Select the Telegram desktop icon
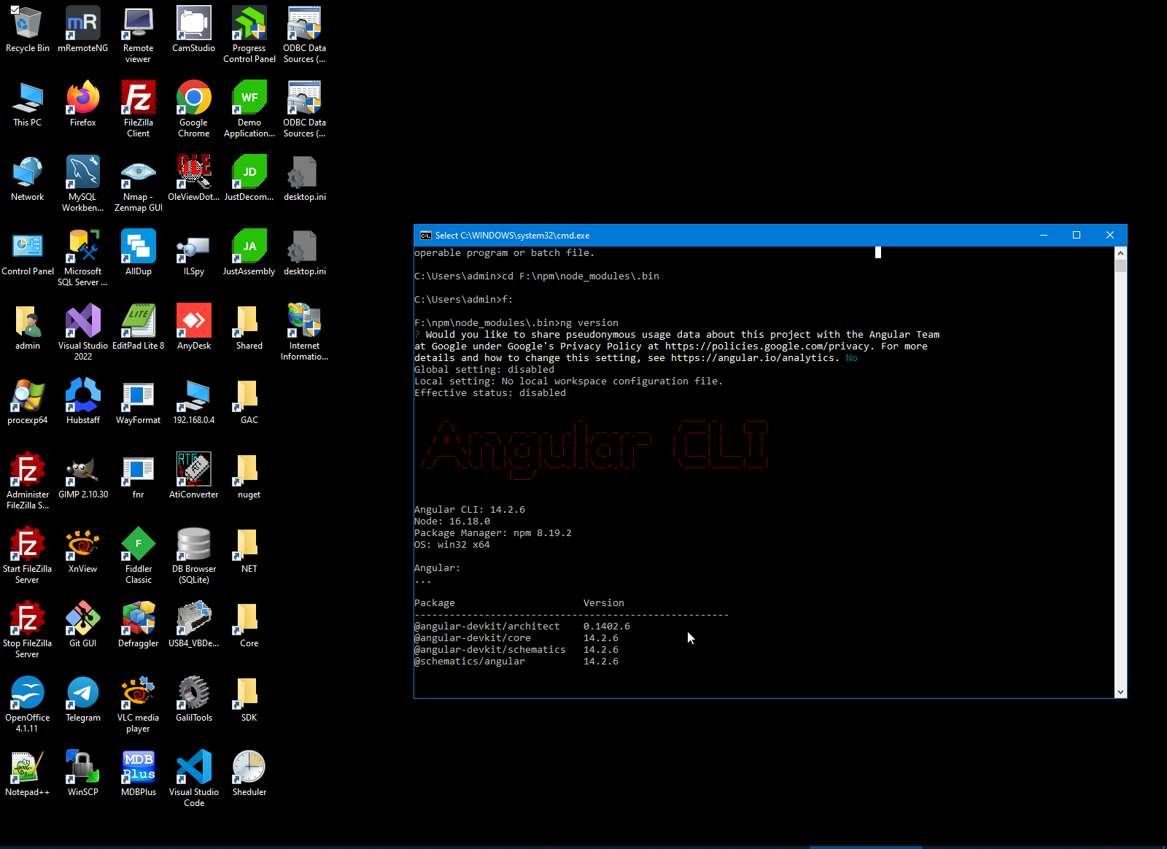 pos(82,699)
